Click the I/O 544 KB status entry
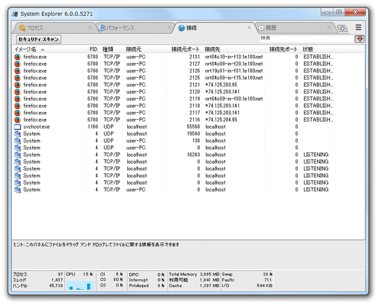 (247, 286)
